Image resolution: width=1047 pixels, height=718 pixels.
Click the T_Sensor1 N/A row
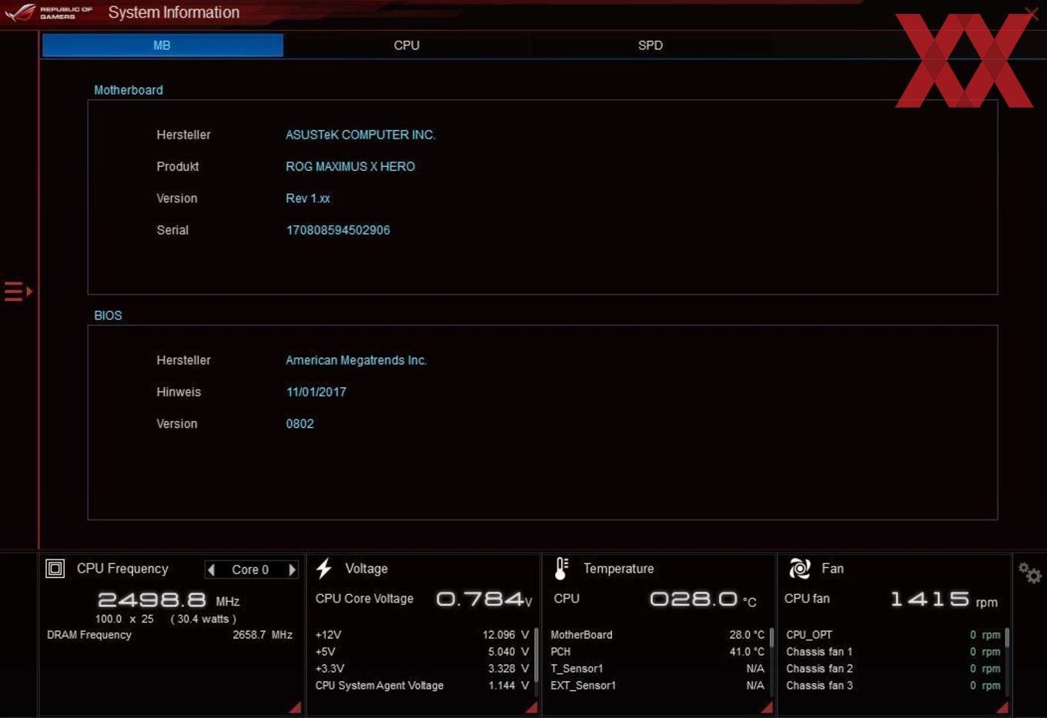point(657,669)
